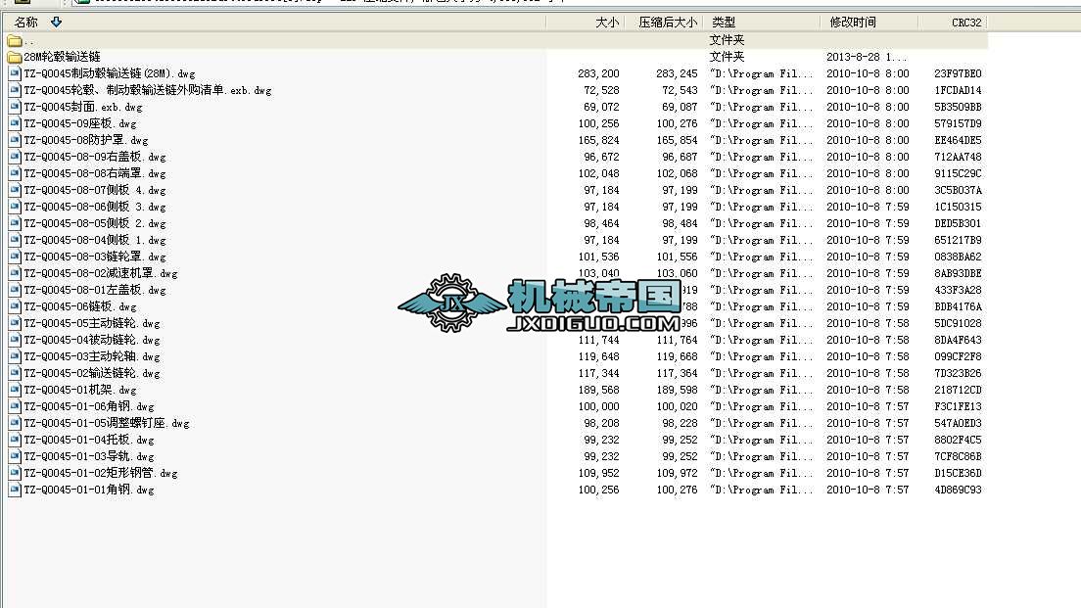Screen dimensions: 1081x608
Task: Select icon of TZ-Q0045-04被动链轮.dwg
Action: [15, 340]
